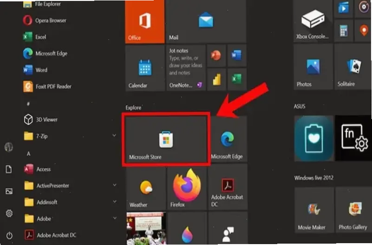The height and width of the screenshot is (245, 372).
Task: Open Pictures from Start sidebar
Action: [9, 191]
